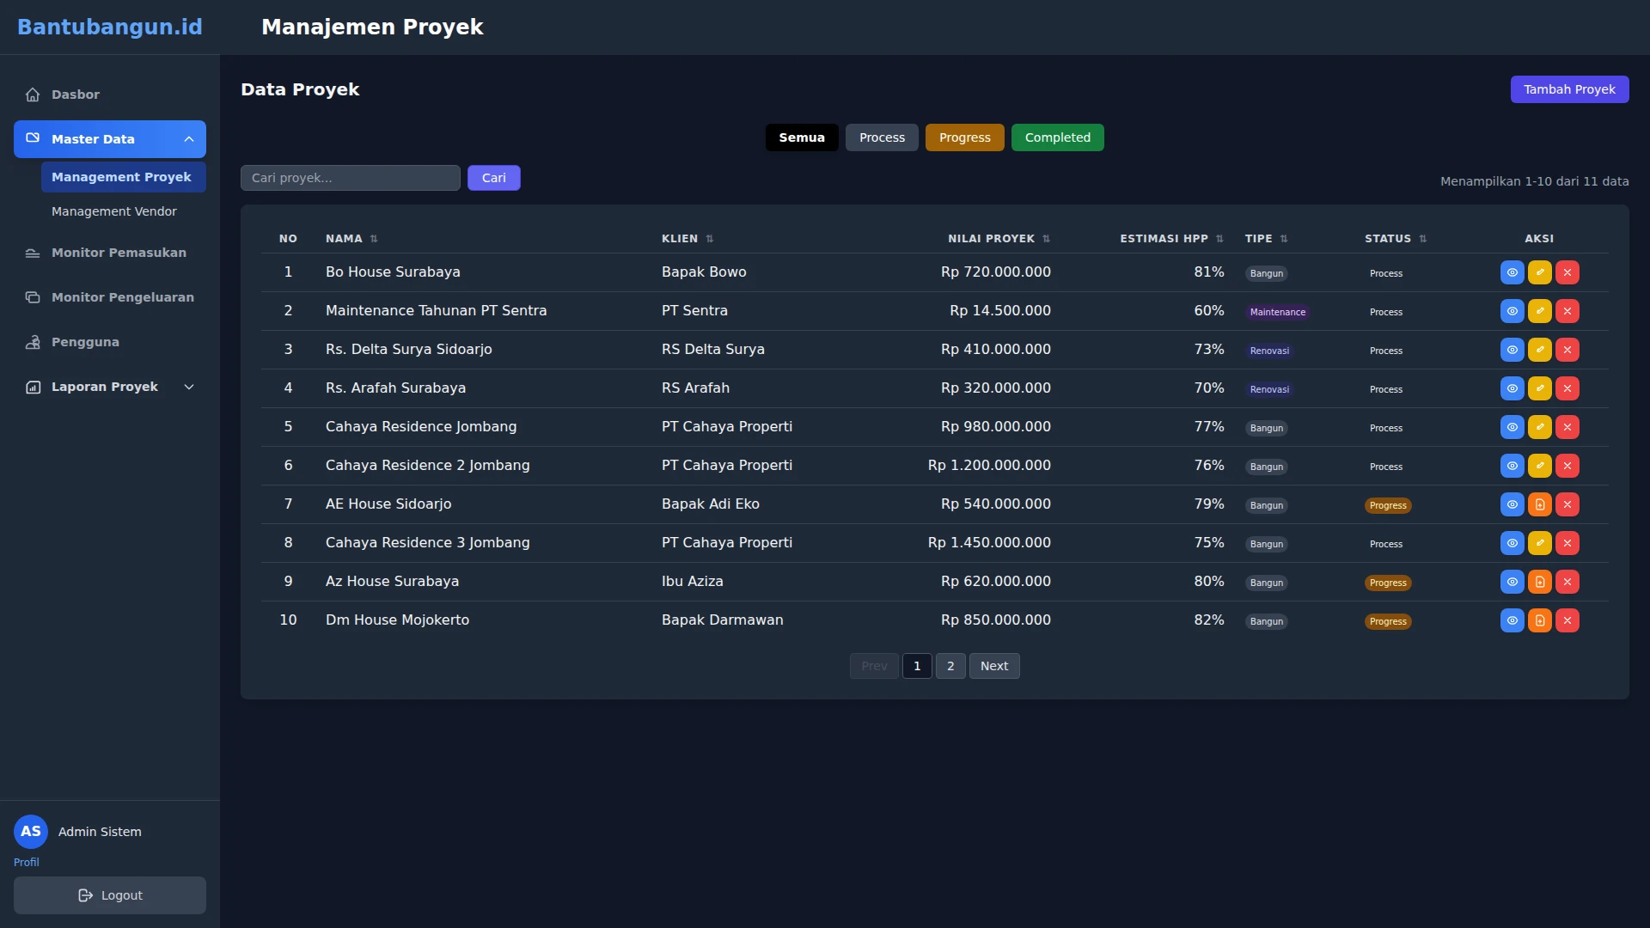Sort table by Tipe column
Image resolution: width=1650 pixels, height=928 pixels.
tap(1266, 239)
